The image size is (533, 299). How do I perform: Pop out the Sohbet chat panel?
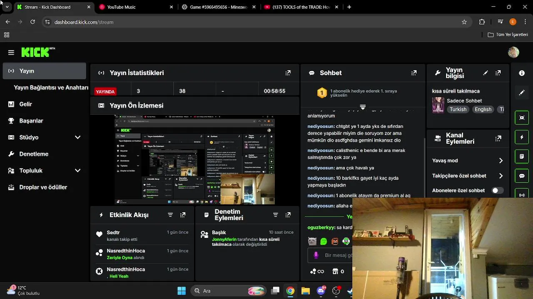coord(413,73)
